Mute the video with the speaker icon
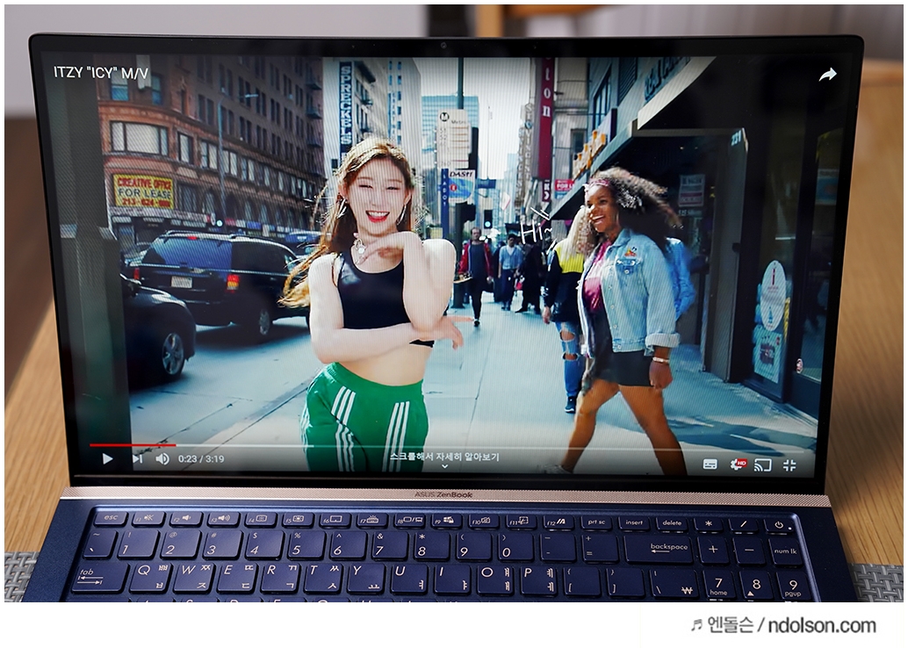Viewport: 908px width, 648px height. click(x=162, y=458)
